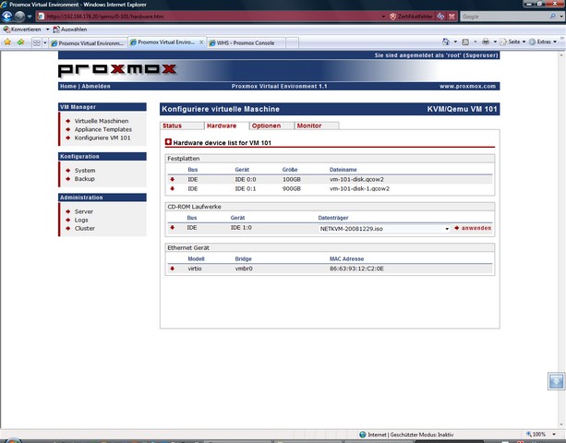The width and height of the screenshot is (566, 443).
Task: Click the file name vm-101-disk.qcow2
Action: 356,179
